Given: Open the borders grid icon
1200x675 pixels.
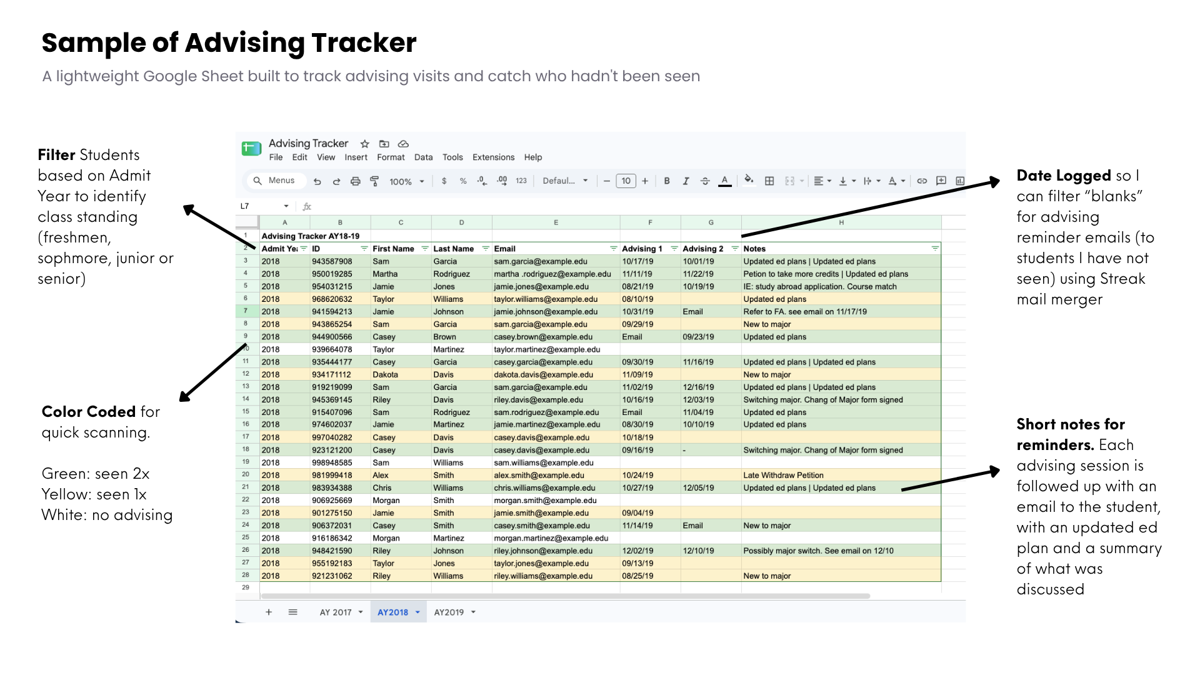Looking at the screenshot, I should pyautogui.click(x=769, y=181).
